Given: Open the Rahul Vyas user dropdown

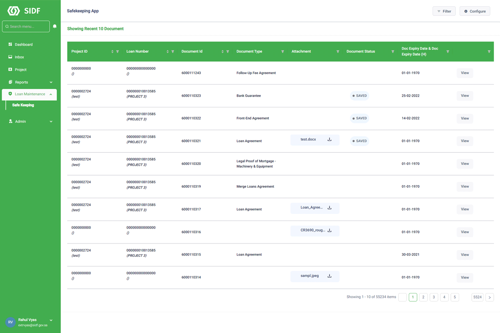Looking at the screenshot, I should pos(51,320).
